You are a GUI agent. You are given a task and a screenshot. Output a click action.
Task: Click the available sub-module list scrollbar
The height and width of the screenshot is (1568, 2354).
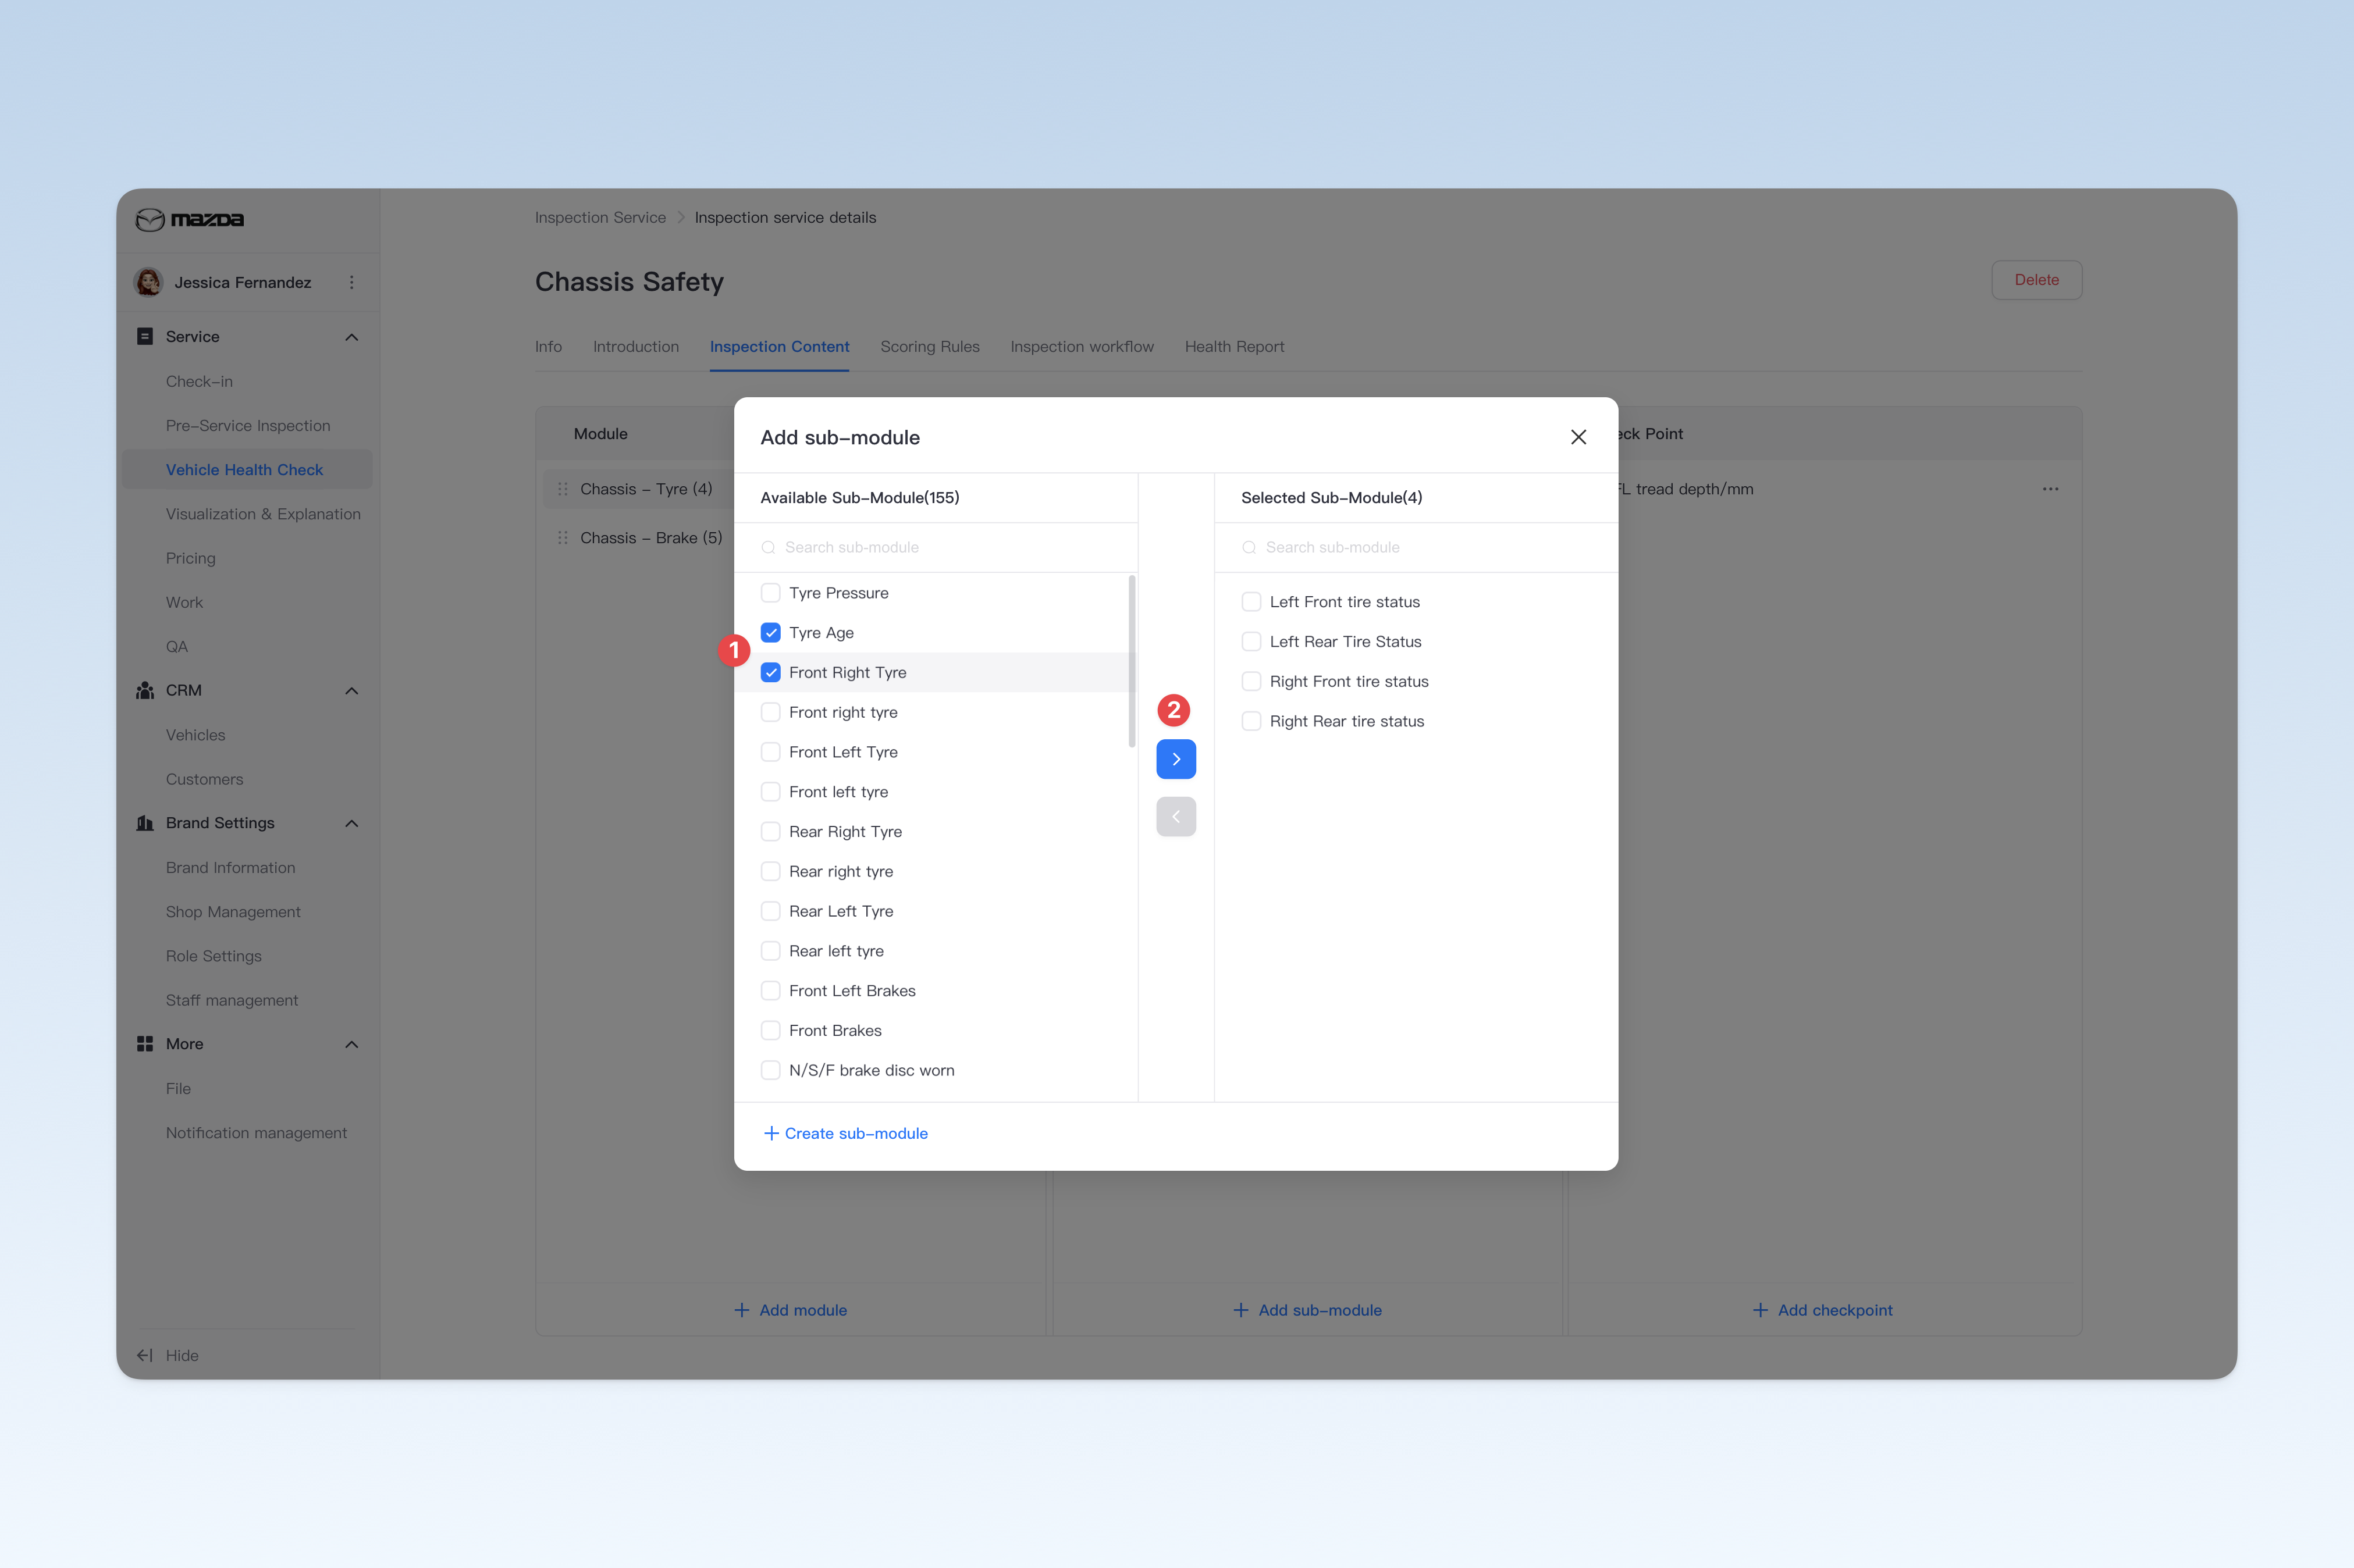1132,661
